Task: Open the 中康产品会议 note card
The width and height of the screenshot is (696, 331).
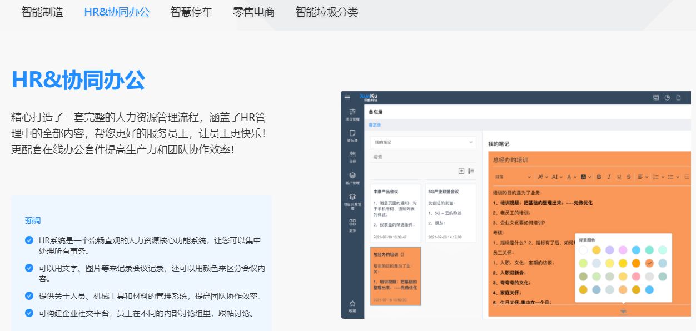Action: point(395,214)
